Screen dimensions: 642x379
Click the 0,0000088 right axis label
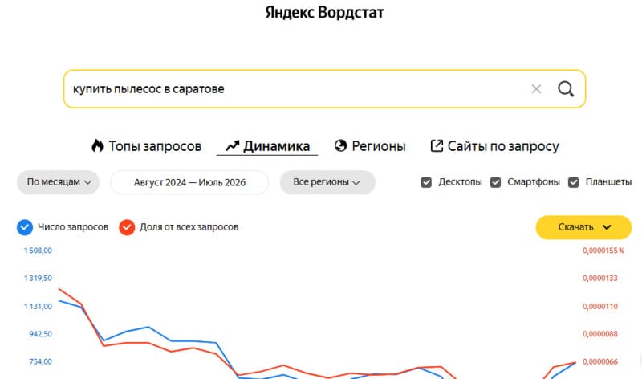[599, 334]
